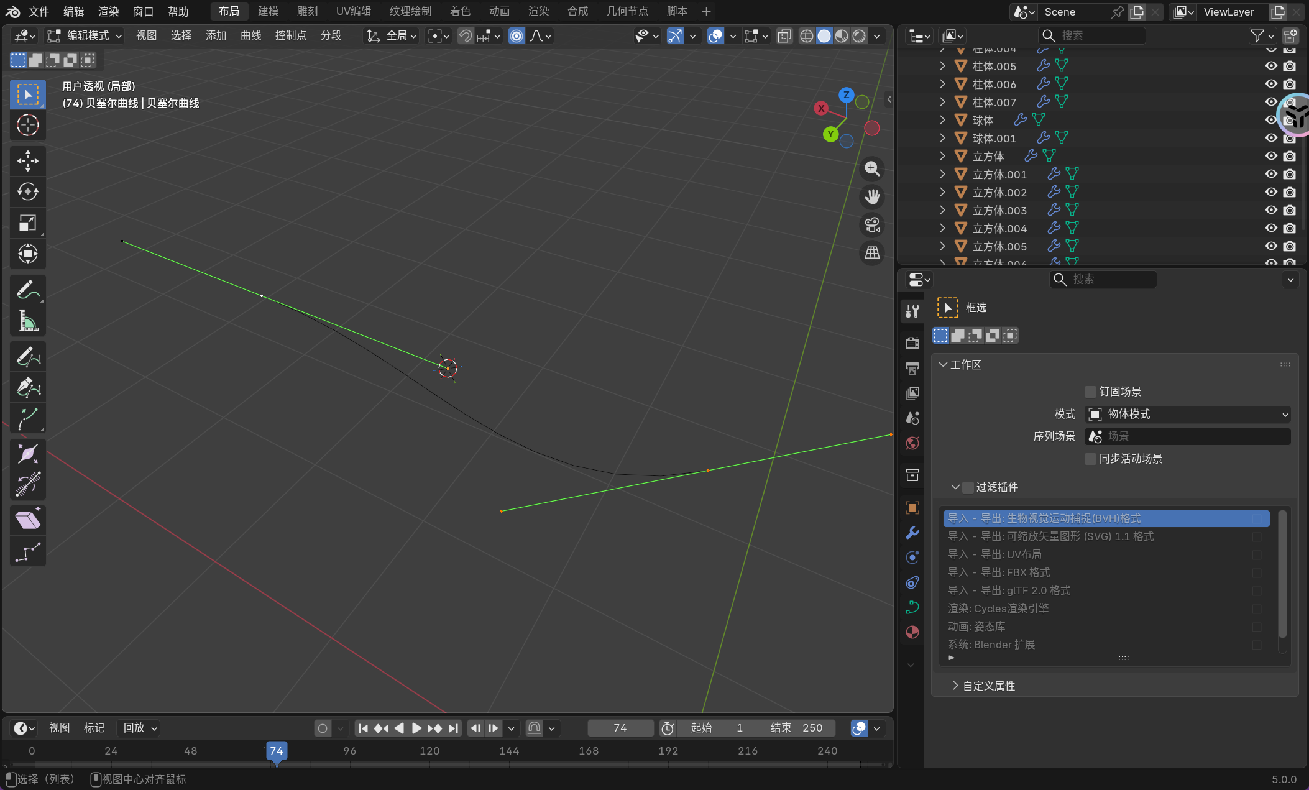Expand the 立方体.003 tree item

(942, 210)
